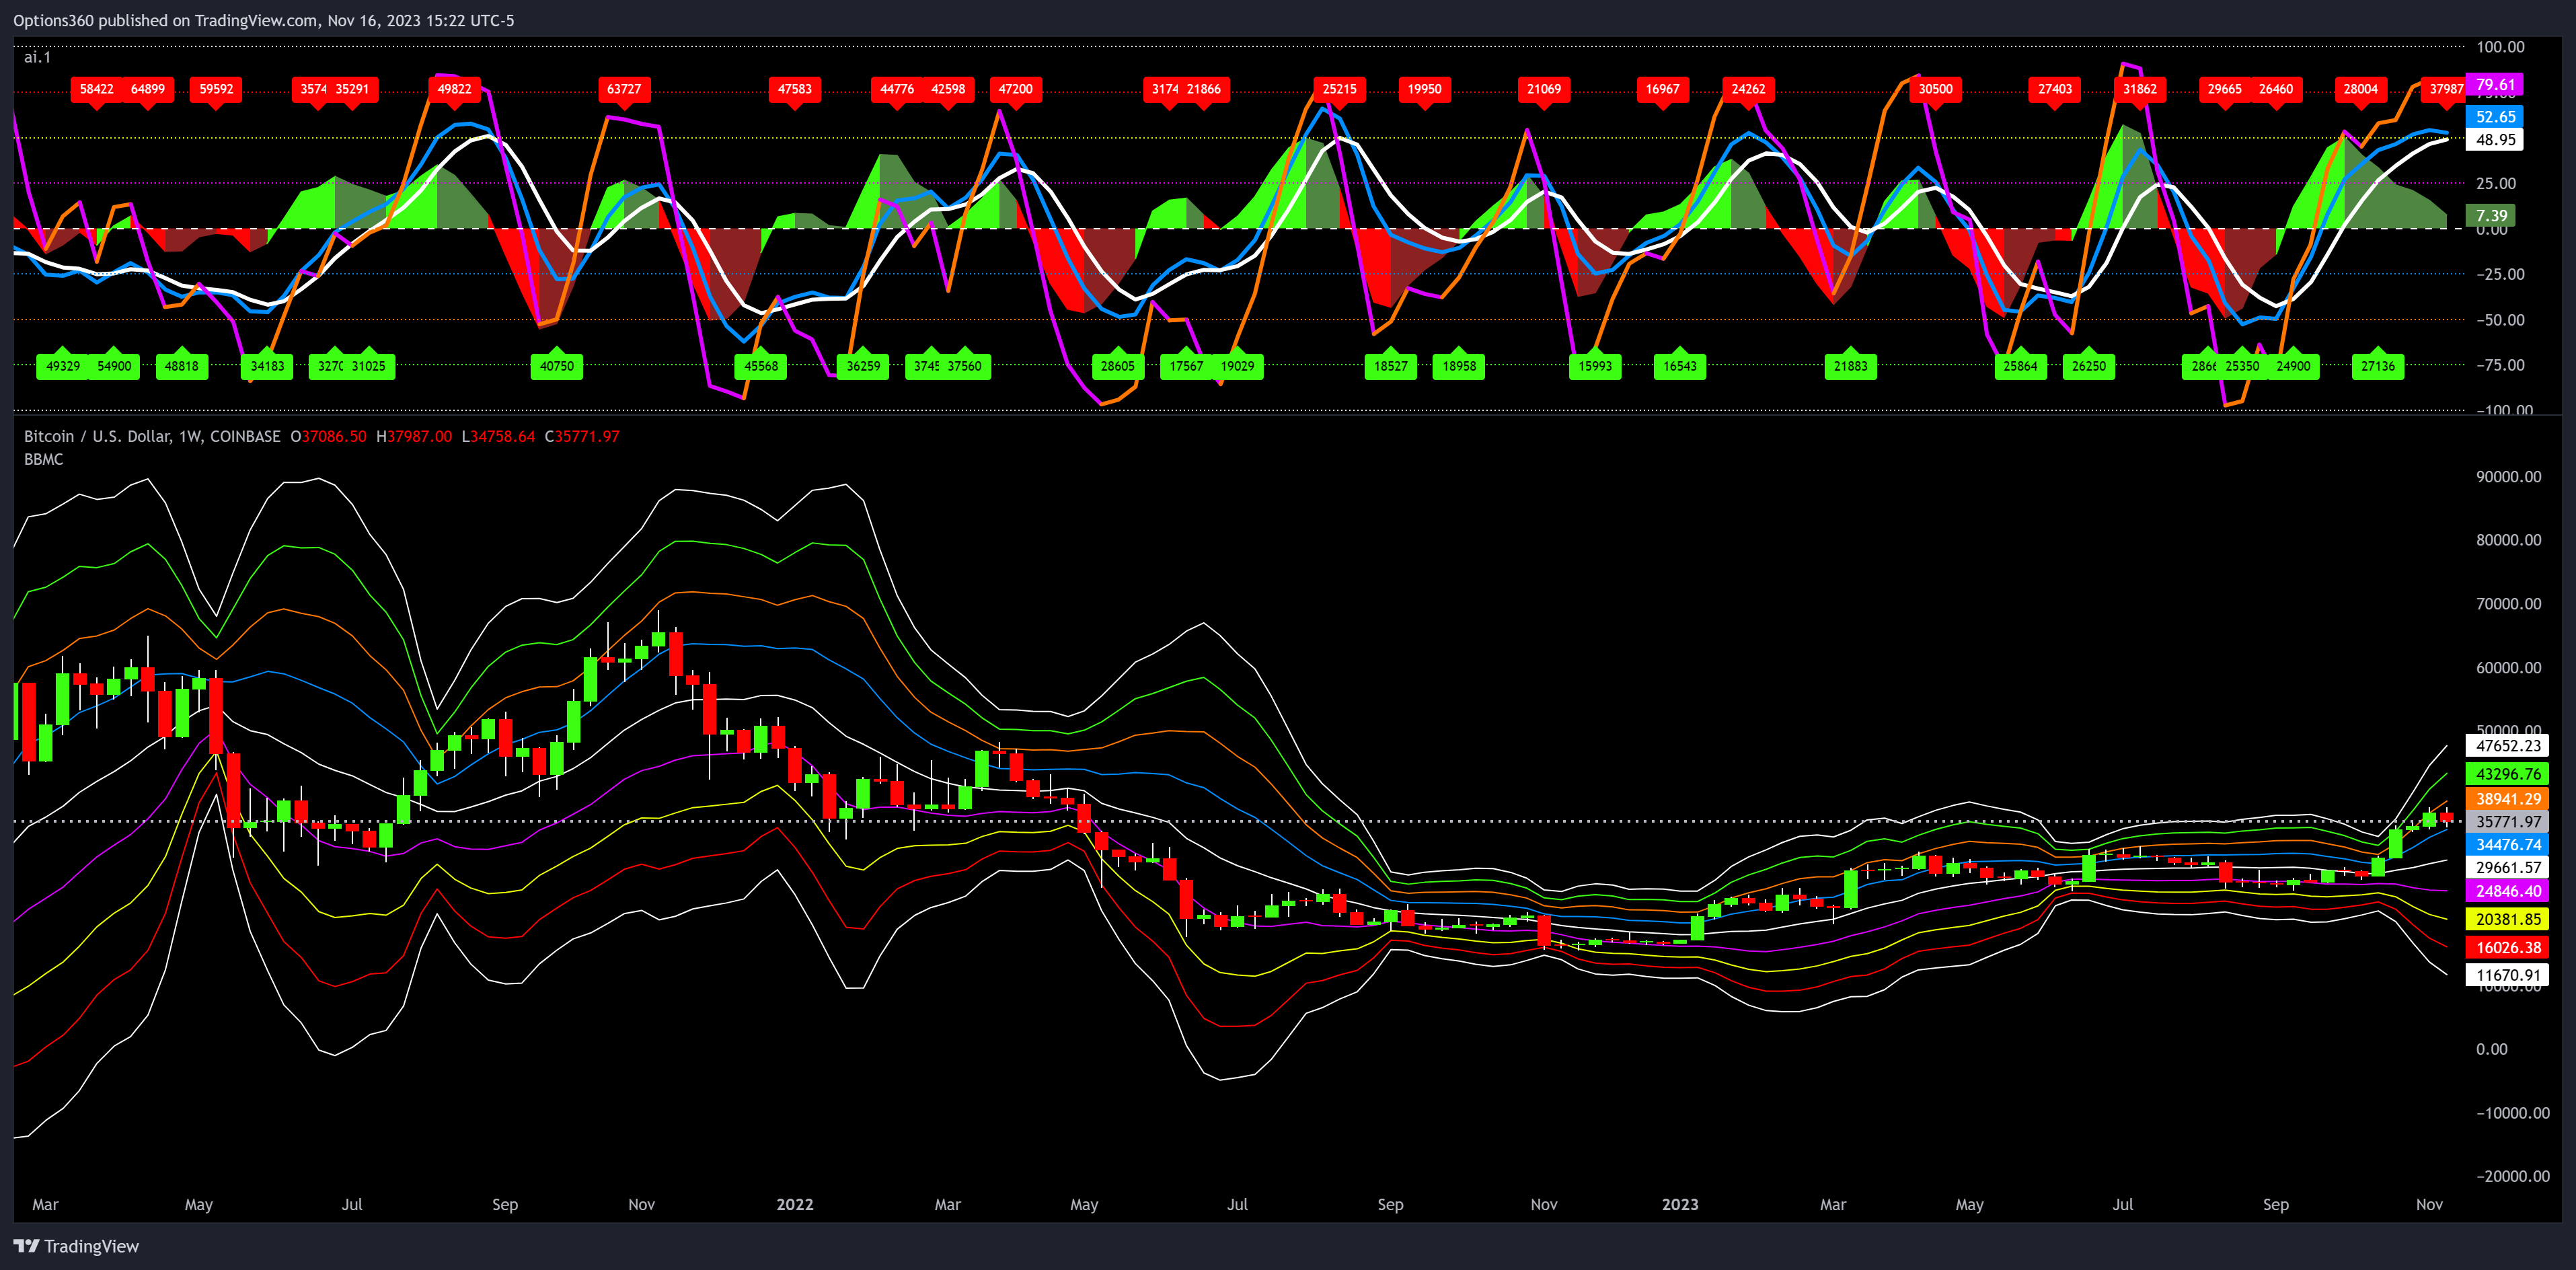Click the green 21883 signal marker
Image resolution: width=2576 pixels, height=1270 pixels.
1851,366
